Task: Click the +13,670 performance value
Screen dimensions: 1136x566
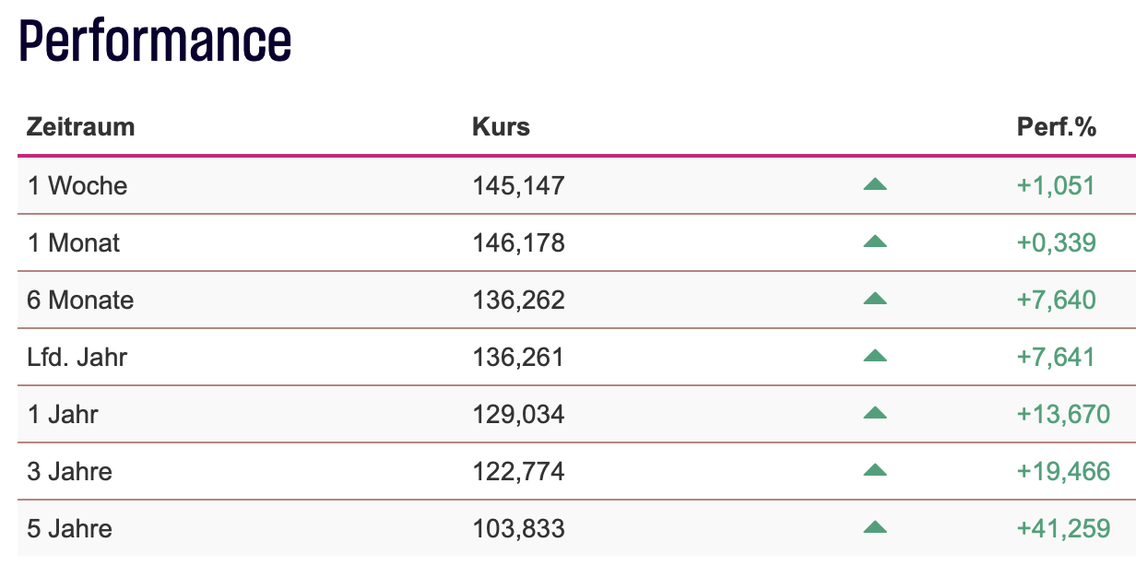Action: (x=1063, y=414)
